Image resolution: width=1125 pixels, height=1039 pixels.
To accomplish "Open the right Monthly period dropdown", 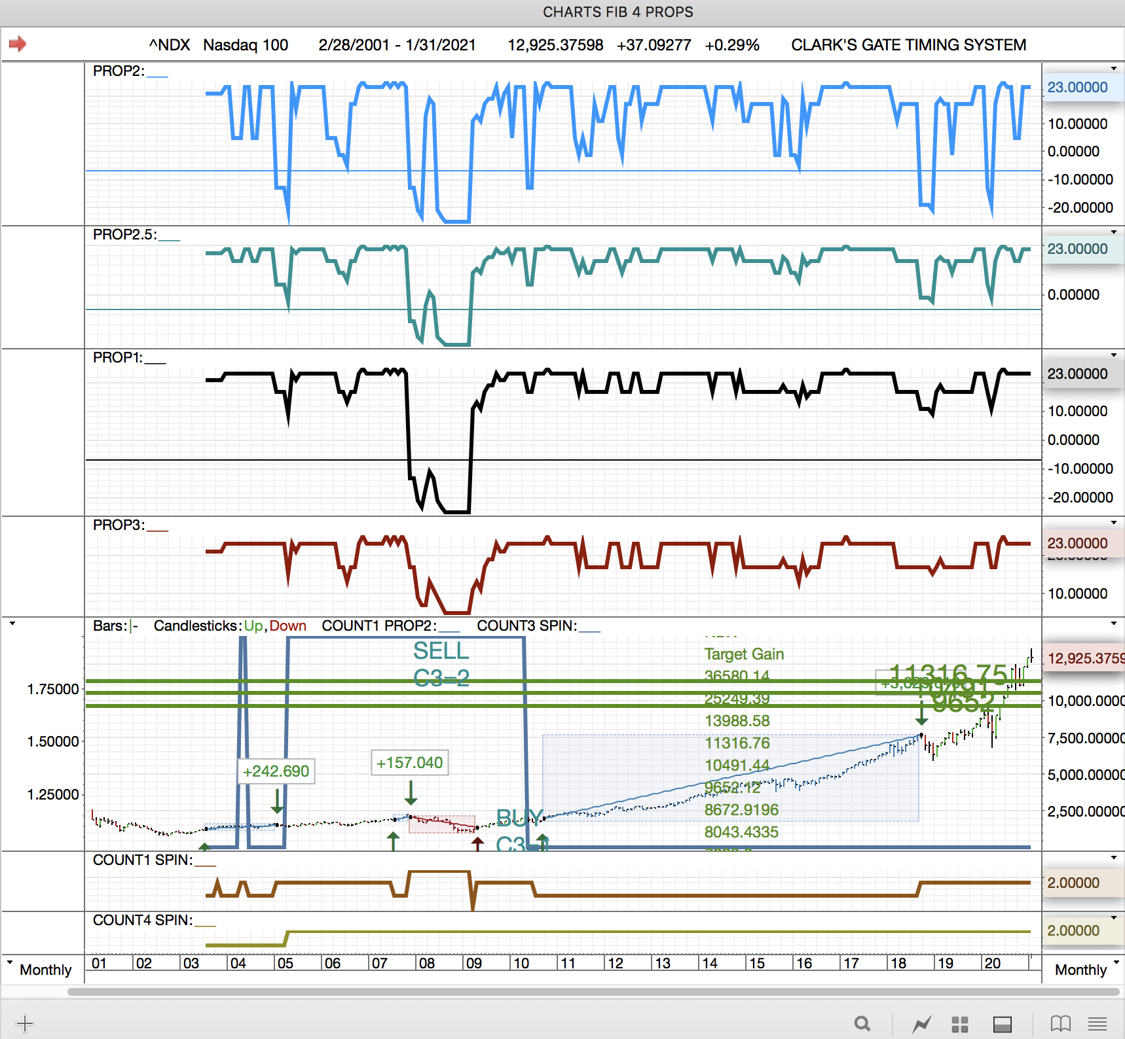I will (1116, 962).
